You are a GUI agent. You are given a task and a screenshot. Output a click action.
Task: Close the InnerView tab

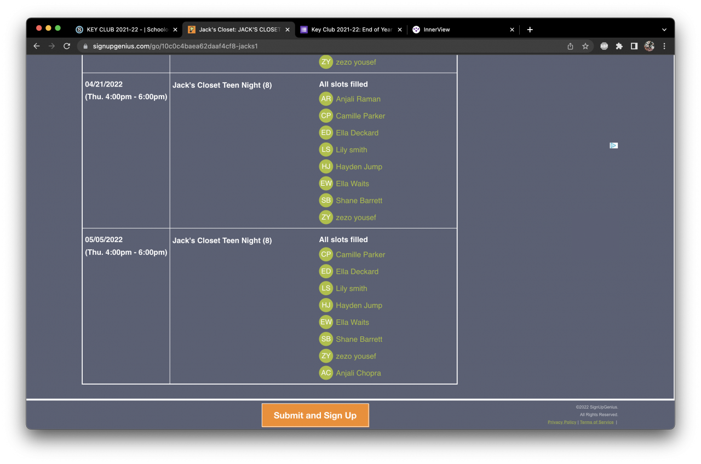(x=512, y=30)
